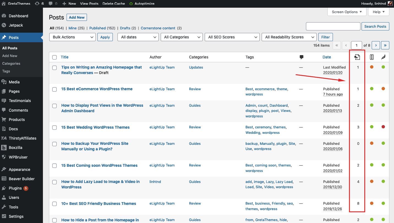Image resolution: width=394 pixels, height=223 pixels.
Task: Open Media in the sidebar menu
Action: [14, 82]
